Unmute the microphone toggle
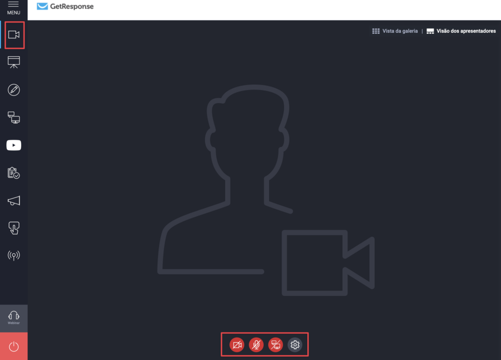501x360 pixels. click(x=256, y=345)
